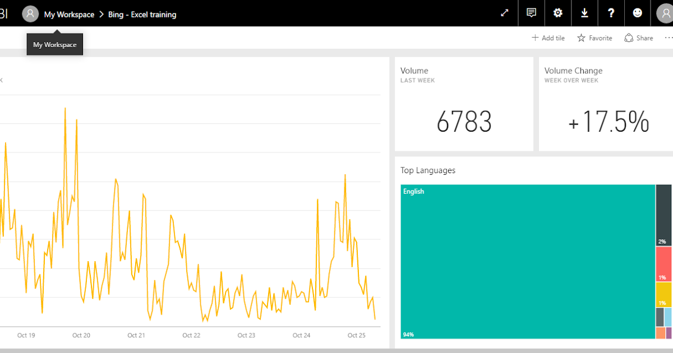This screenshot has height=353, width=673.
Task: Enter full screen mode with the diagonal arrows icon
Action: pos(504,13)
